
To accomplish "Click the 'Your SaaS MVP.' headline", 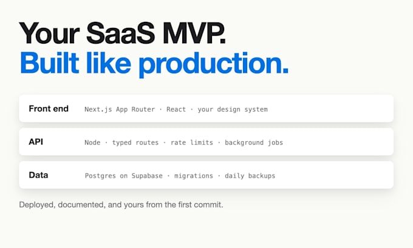I will pos(123,33).
